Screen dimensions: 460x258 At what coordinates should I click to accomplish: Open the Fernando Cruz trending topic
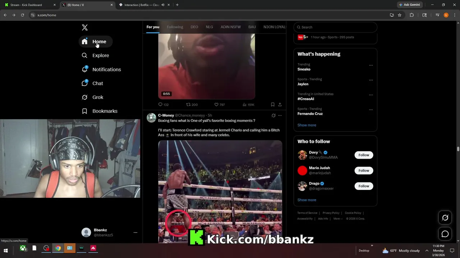pyautogui.click(x=335, y=111)
